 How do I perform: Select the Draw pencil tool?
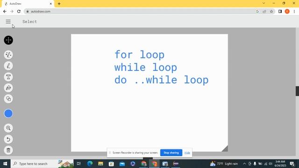coord(8,66)
